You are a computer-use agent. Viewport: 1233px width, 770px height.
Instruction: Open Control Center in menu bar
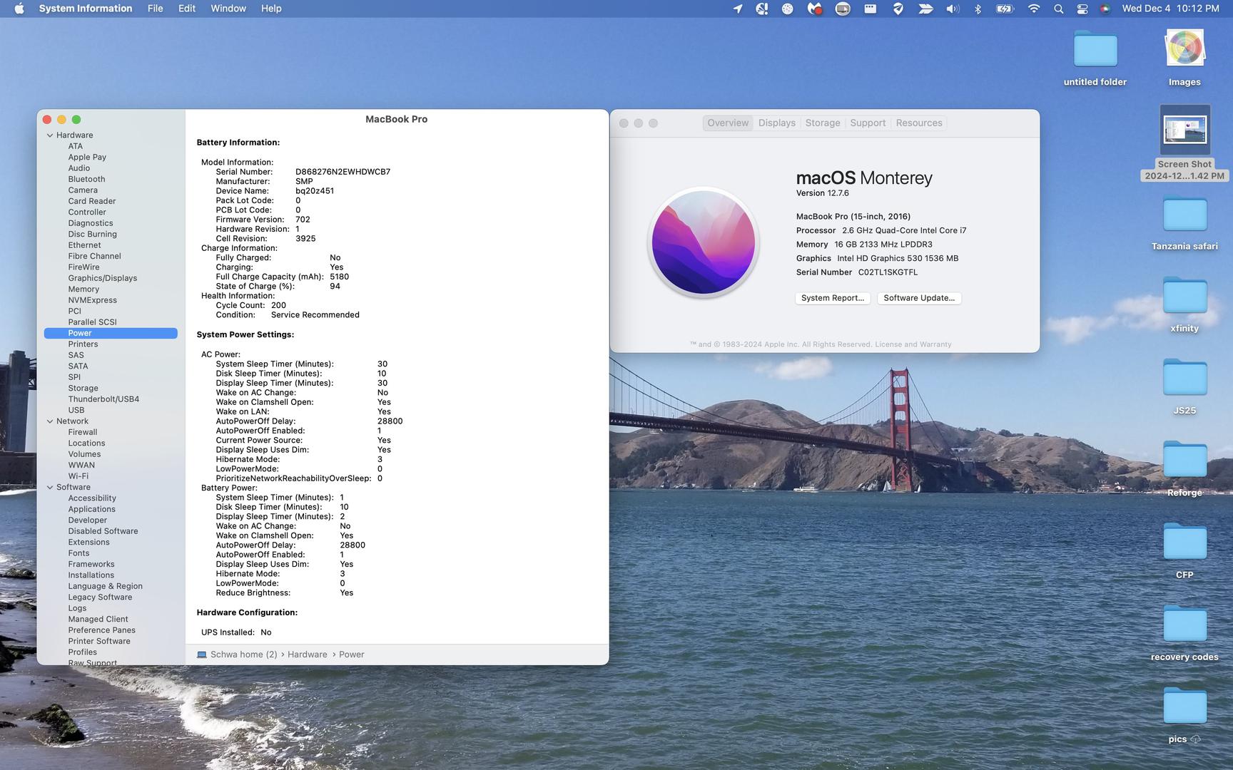click(1082, 9)
